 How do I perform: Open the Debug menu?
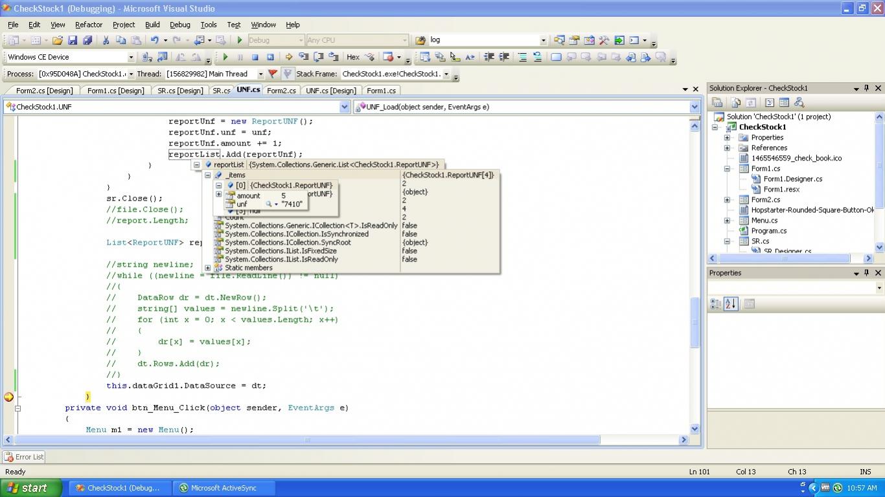pos(179,25)
